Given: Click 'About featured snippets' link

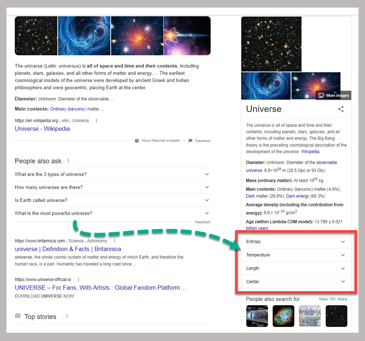Looking at the screenshot, I should 160,141.
